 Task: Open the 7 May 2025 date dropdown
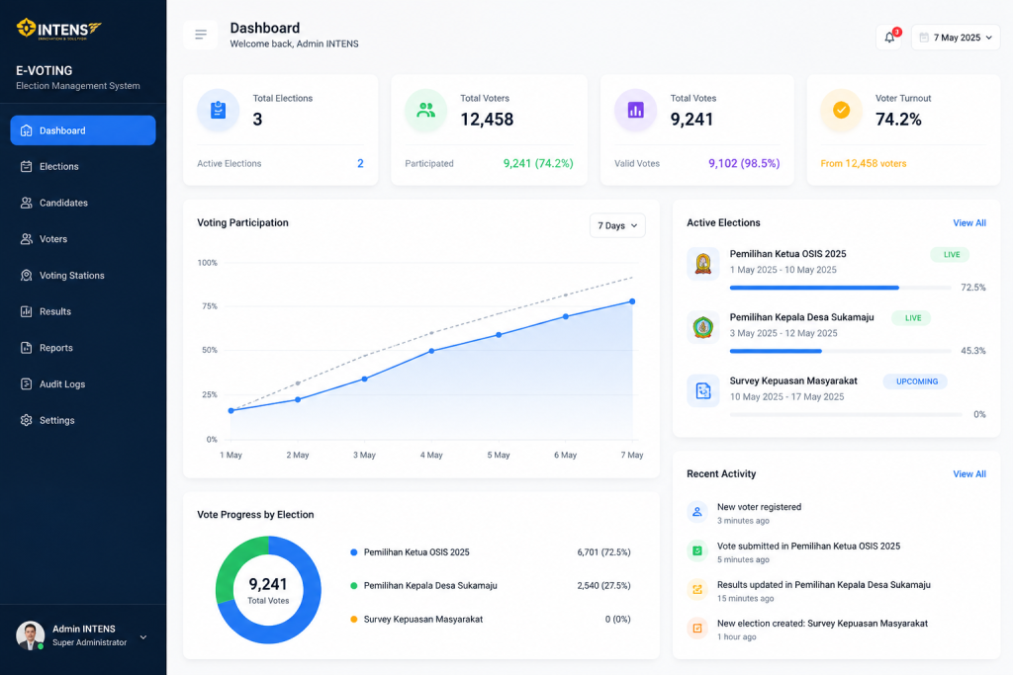tap(956, 38)
